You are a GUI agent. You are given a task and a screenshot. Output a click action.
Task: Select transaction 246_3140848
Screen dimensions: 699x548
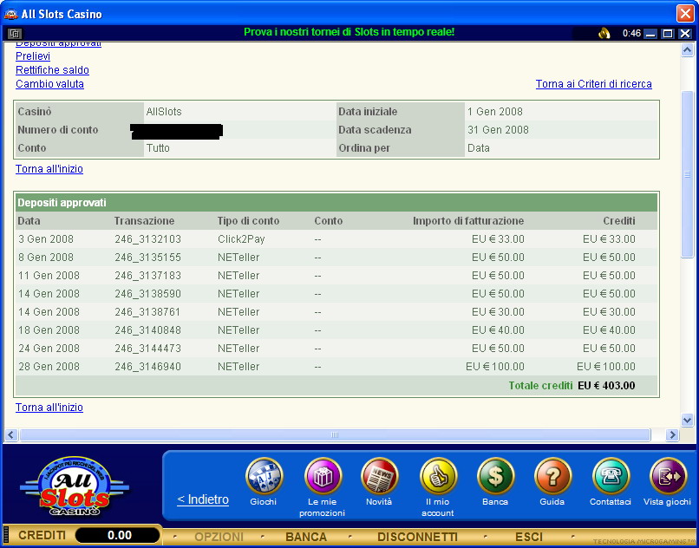pos(148,330)
